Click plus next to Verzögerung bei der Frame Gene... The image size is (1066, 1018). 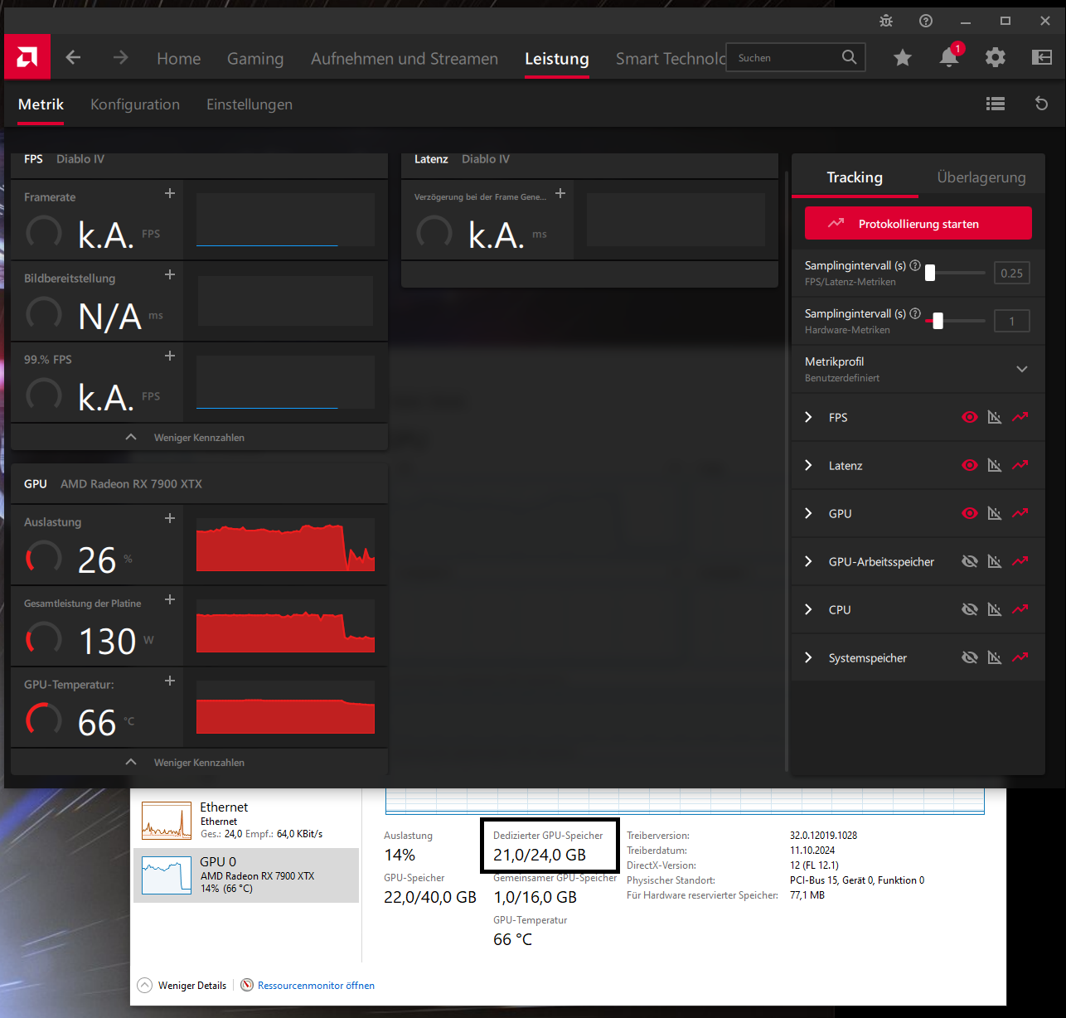[x=560, y=193]
